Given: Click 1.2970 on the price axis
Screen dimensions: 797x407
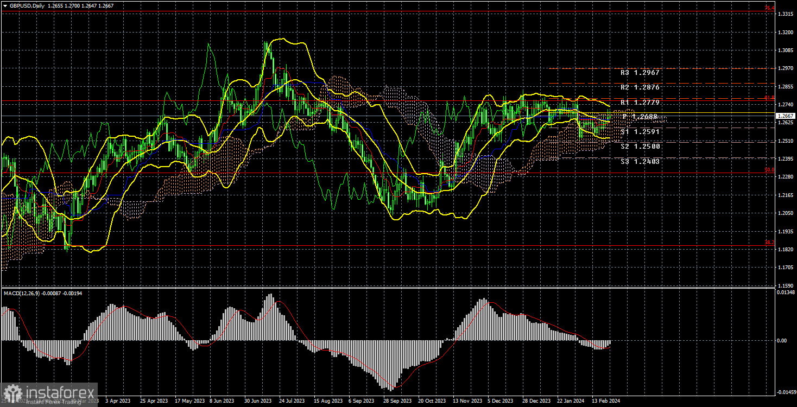Looking at the screenshot, I should (x=786, y=68).
